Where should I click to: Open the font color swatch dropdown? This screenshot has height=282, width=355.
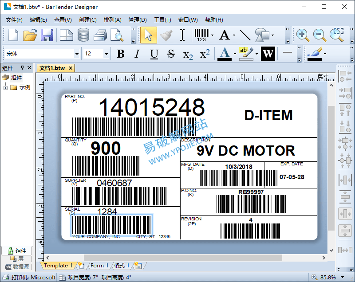click(x=235, y=54)
